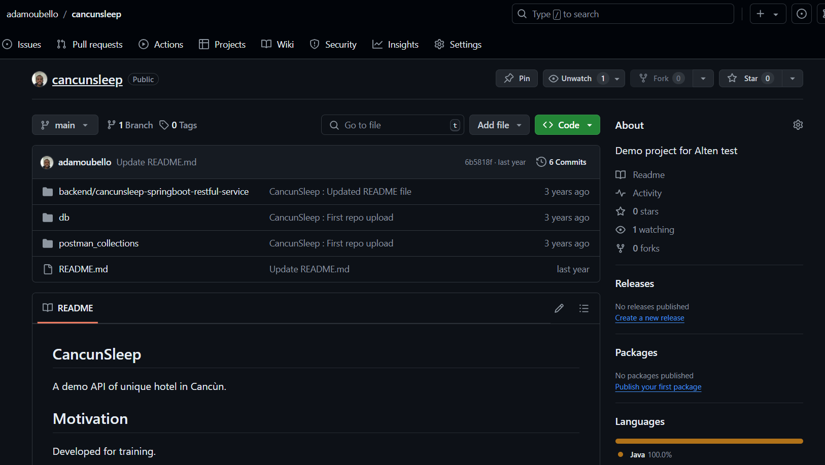Click the Releases heading
The image size is (825, 465).
pyautogui.click(x=635, y=283)
